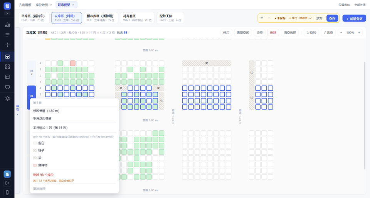370x198 pixels.
Task: Click the 1.50 m aisle label left of 梁
Action: (x=173, y=116)
